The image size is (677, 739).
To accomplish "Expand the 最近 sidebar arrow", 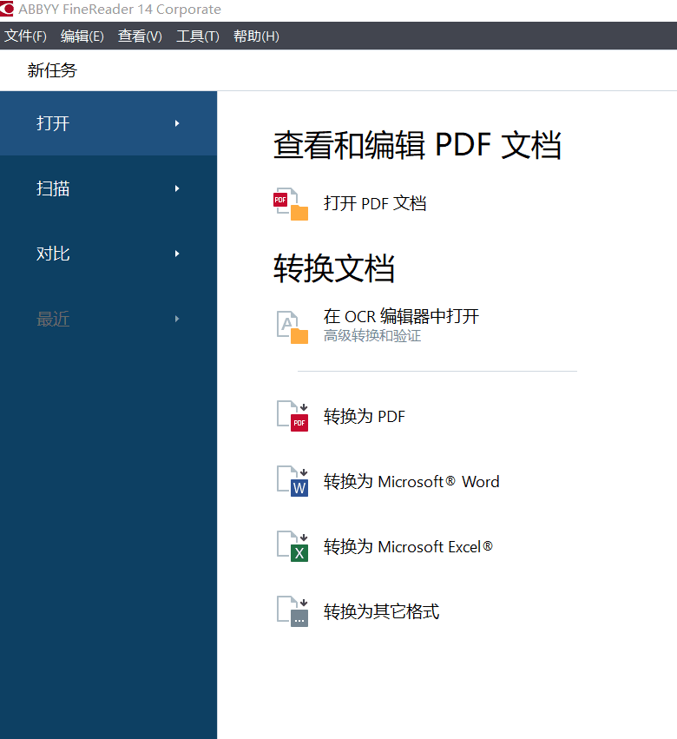I will point(177,319).
